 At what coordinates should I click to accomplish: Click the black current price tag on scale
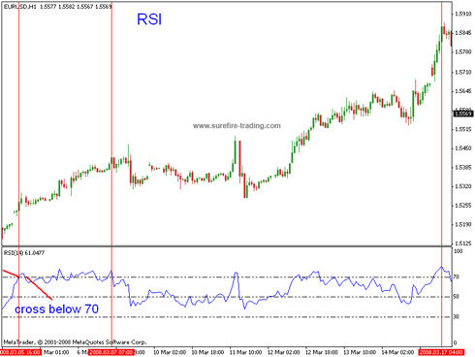coord(463,114)
